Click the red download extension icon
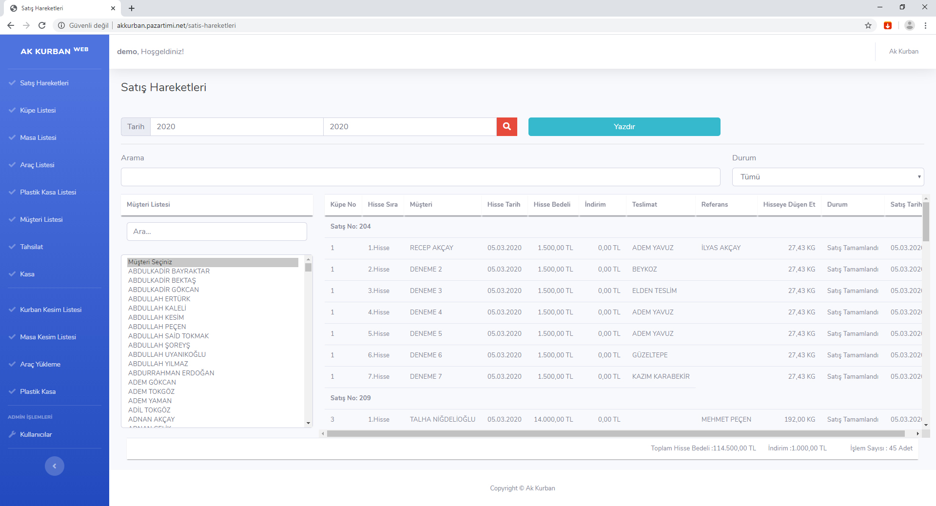The width and height of the screenshot is (936, 506). (888, 25)
